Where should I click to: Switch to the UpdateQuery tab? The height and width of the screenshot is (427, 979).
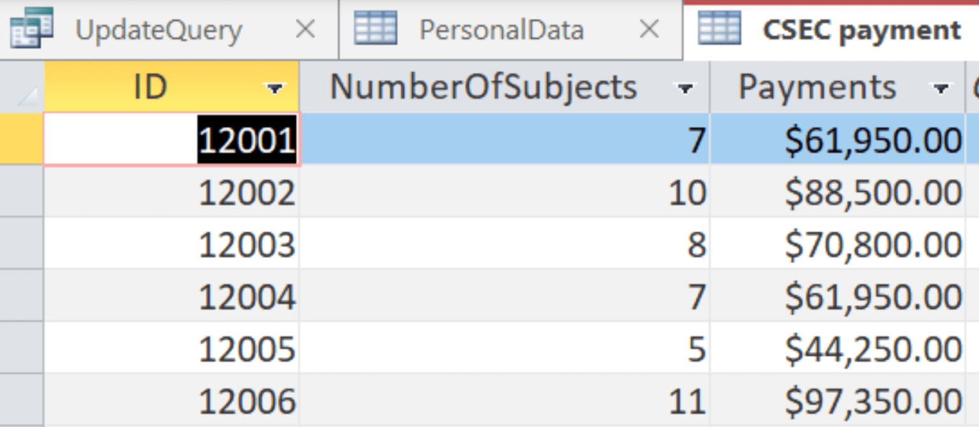coord(159,31)
